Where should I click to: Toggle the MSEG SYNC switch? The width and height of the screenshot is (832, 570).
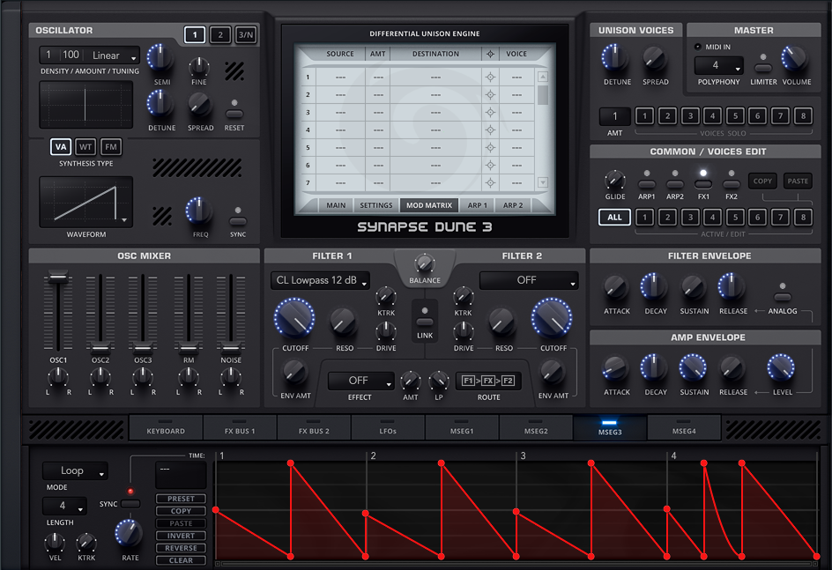tap(130, 504)
